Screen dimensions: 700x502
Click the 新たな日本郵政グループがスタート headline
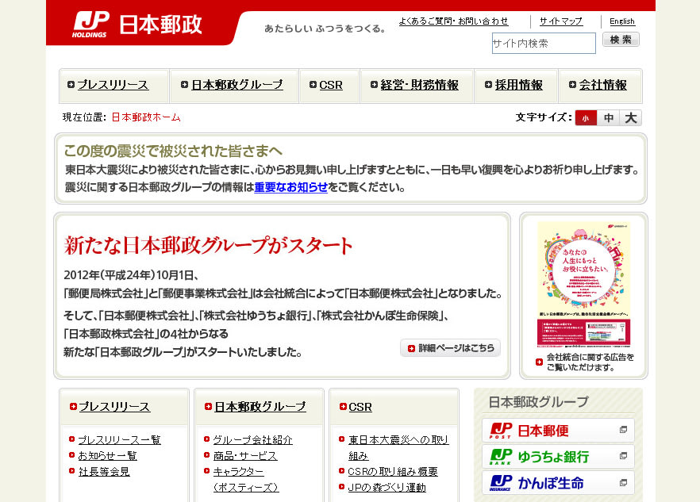[x=209, y=245]
